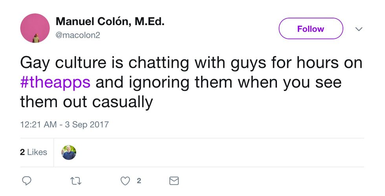Like the tweet with the heart icon
This screenshot has width=385, height=196.
pos(125,181)
